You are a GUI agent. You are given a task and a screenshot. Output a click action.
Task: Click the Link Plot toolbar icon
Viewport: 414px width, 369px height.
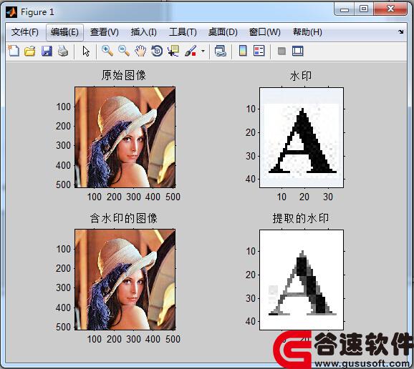point(220,51)
